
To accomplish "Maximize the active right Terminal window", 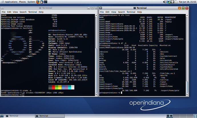I will coord(183,8).
